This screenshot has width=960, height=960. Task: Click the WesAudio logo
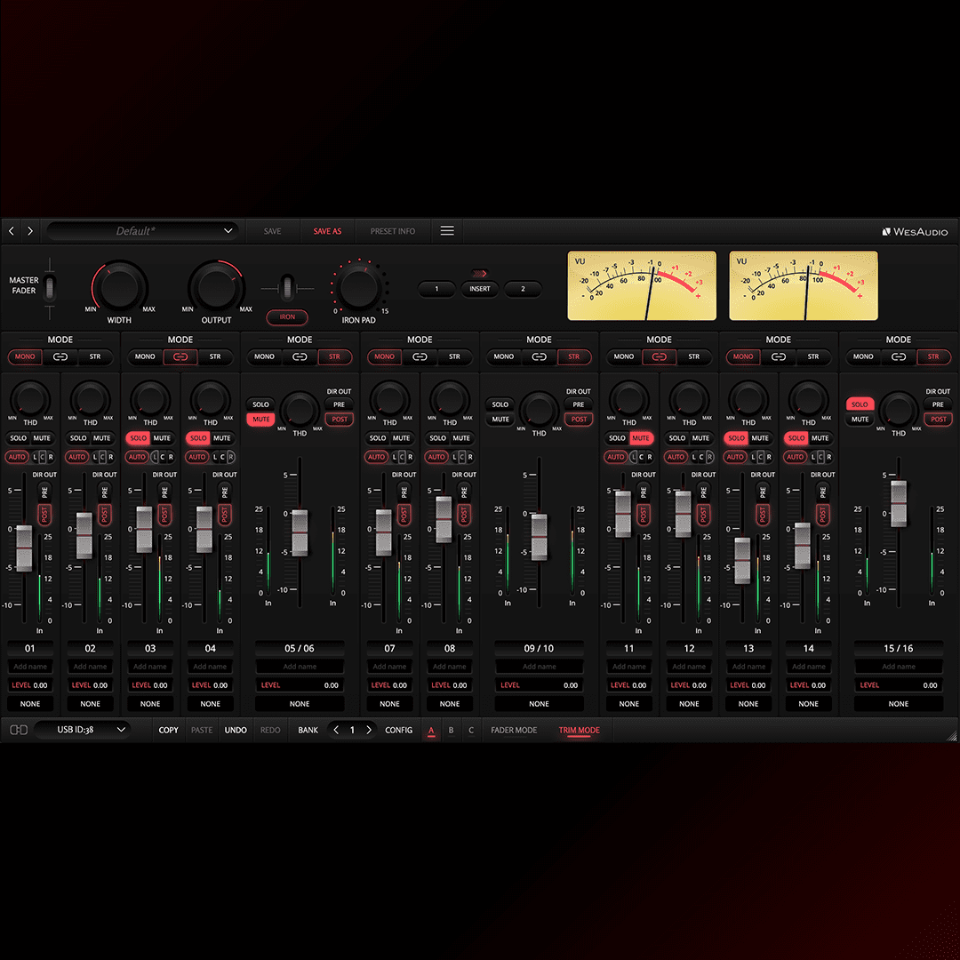click(915, 232)
